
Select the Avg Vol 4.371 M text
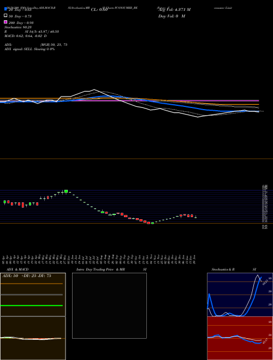pyautogui.click(x=174, y=10)
